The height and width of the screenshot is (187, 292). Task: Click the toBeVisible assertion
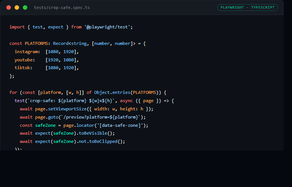coord(93,133)
